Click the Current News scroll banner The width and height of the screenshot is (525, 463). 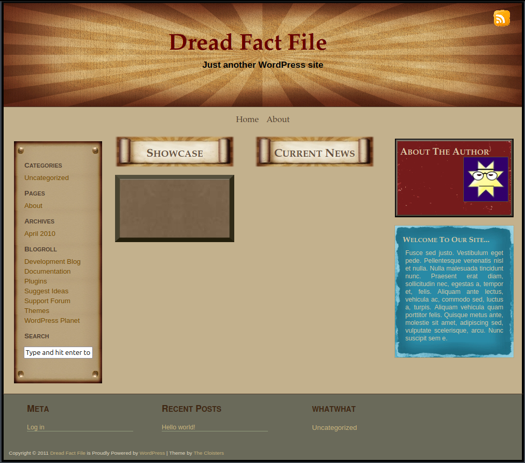(315, 152)
